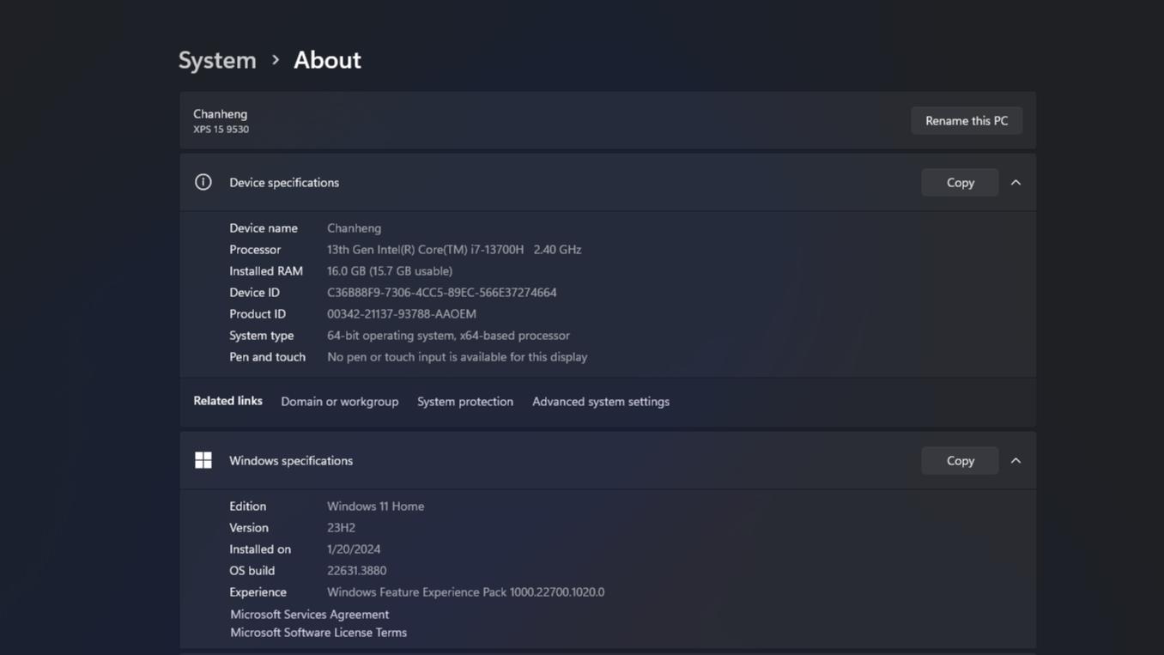Open System protection link

tap(465, 401)
